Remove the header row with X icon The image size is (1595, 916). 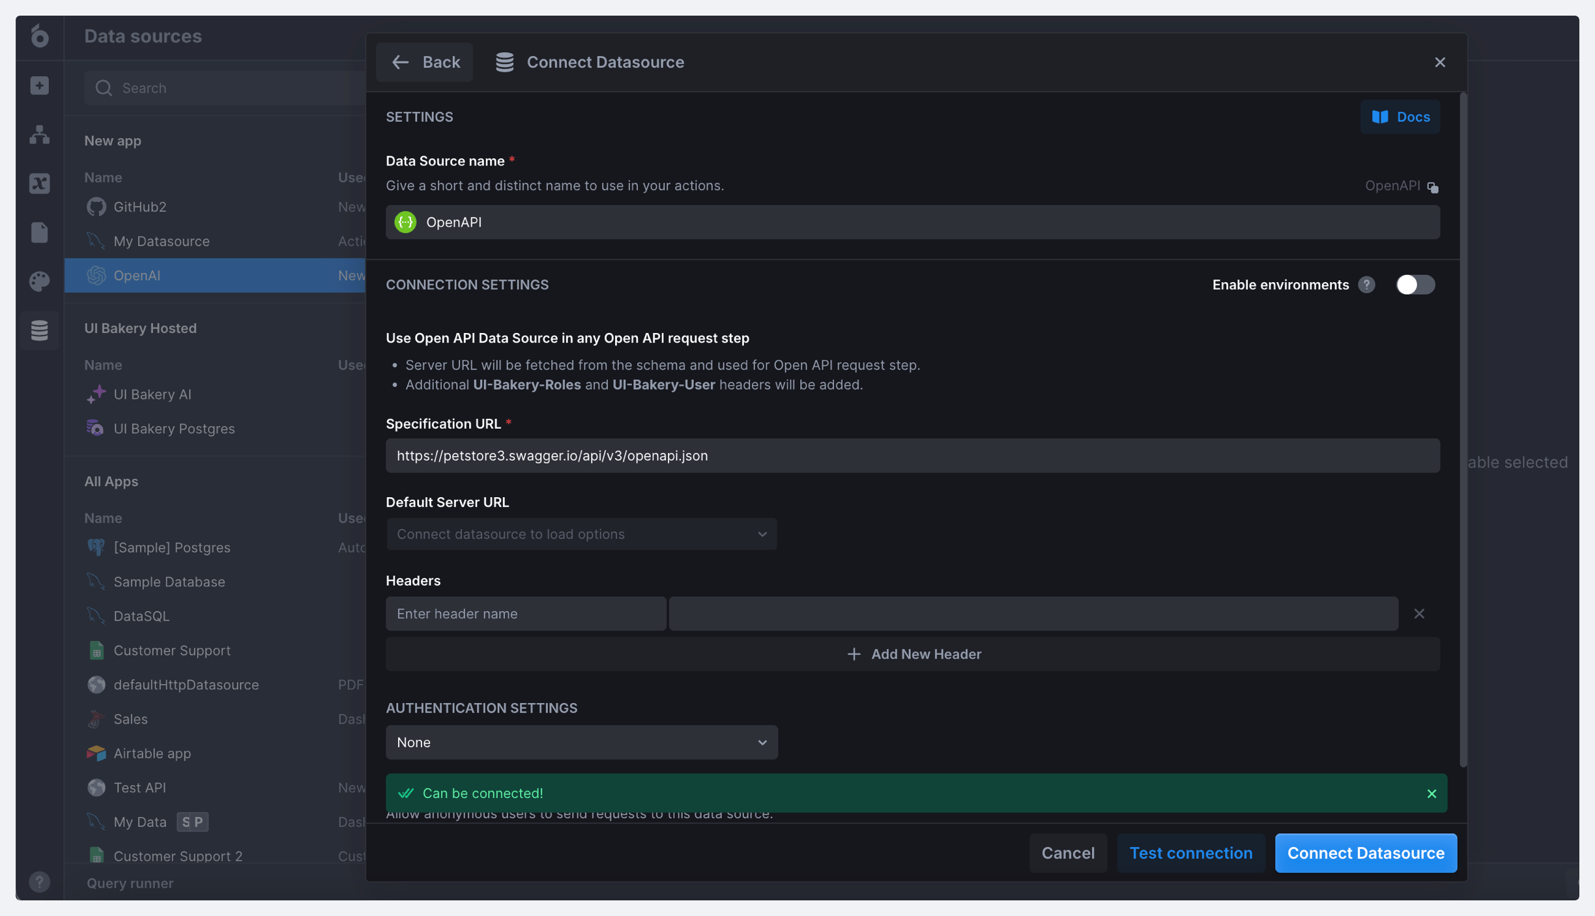pyautogui.click(x=1419, y=614)
